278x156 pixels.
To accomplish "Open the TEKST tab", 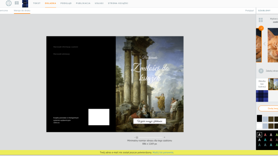I will [x=37, y=3].
